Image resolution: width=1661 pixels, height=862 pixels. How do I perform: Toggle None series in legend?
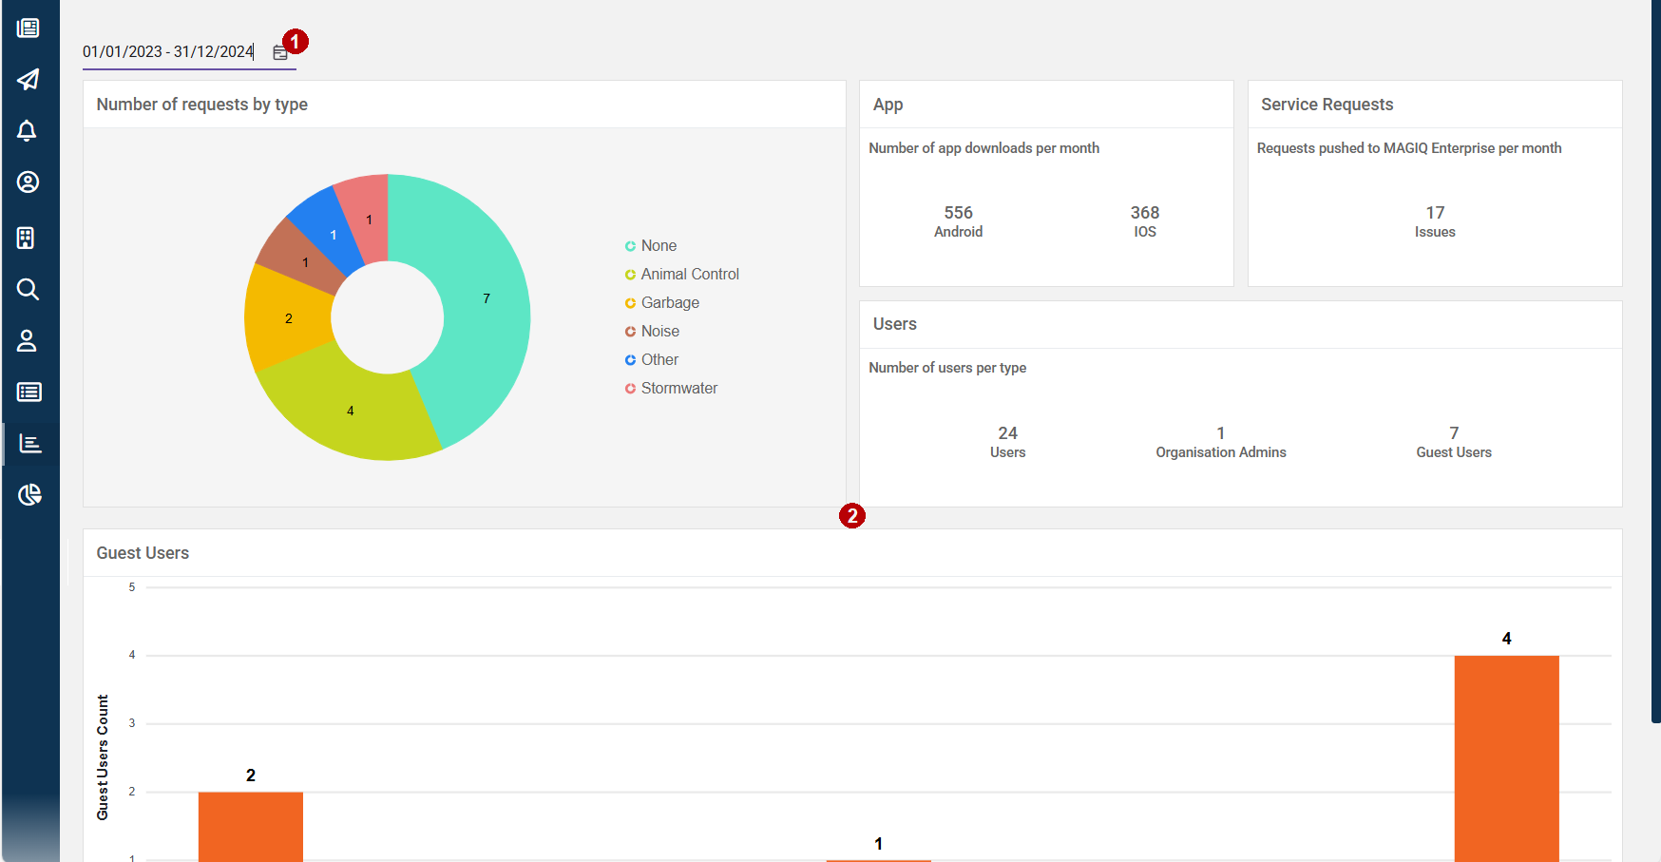651,245
